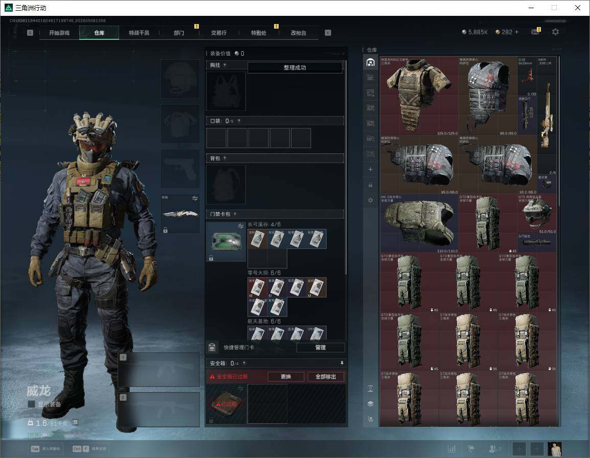Click the warehouse stack layers icon
Viewport: 590px width, 458px height.
click(x=370, y=404)
